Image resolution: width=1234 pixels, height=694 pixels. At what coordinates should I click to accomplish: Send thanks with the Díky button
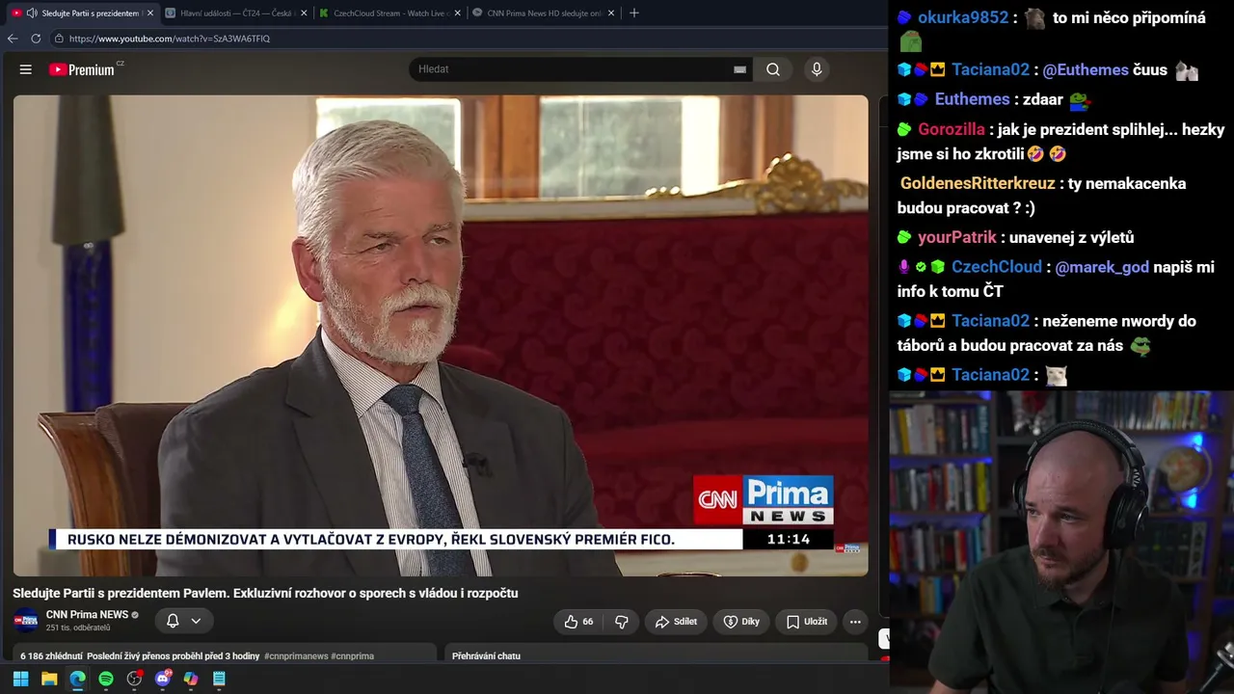tap(741, 622)
